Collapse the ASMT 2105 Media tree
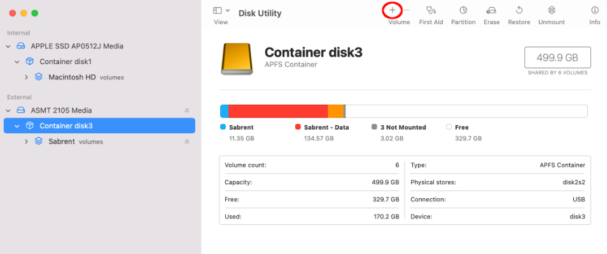The height and width of the screenshot is (254, 607). click(8, 110)
